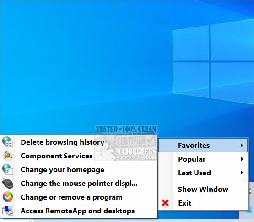The image size is (254, 222).
Task: Click the mouse pointer display icon
Action: point(8,183)
